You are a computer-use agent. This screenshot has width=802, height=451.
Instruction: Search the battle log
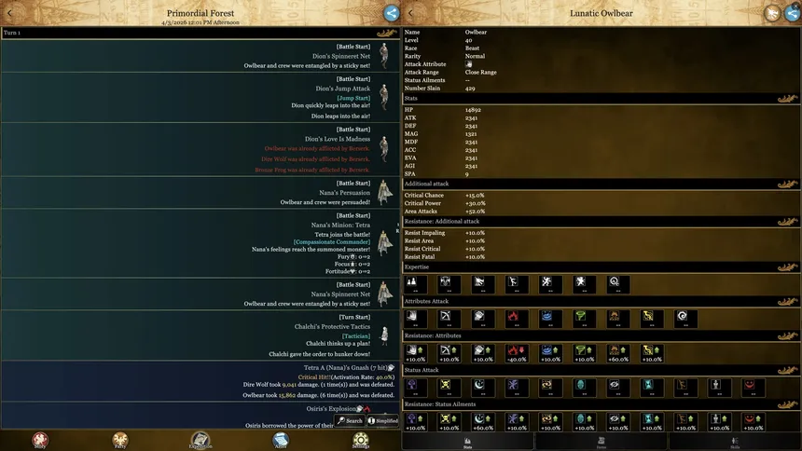click(350, 420)
